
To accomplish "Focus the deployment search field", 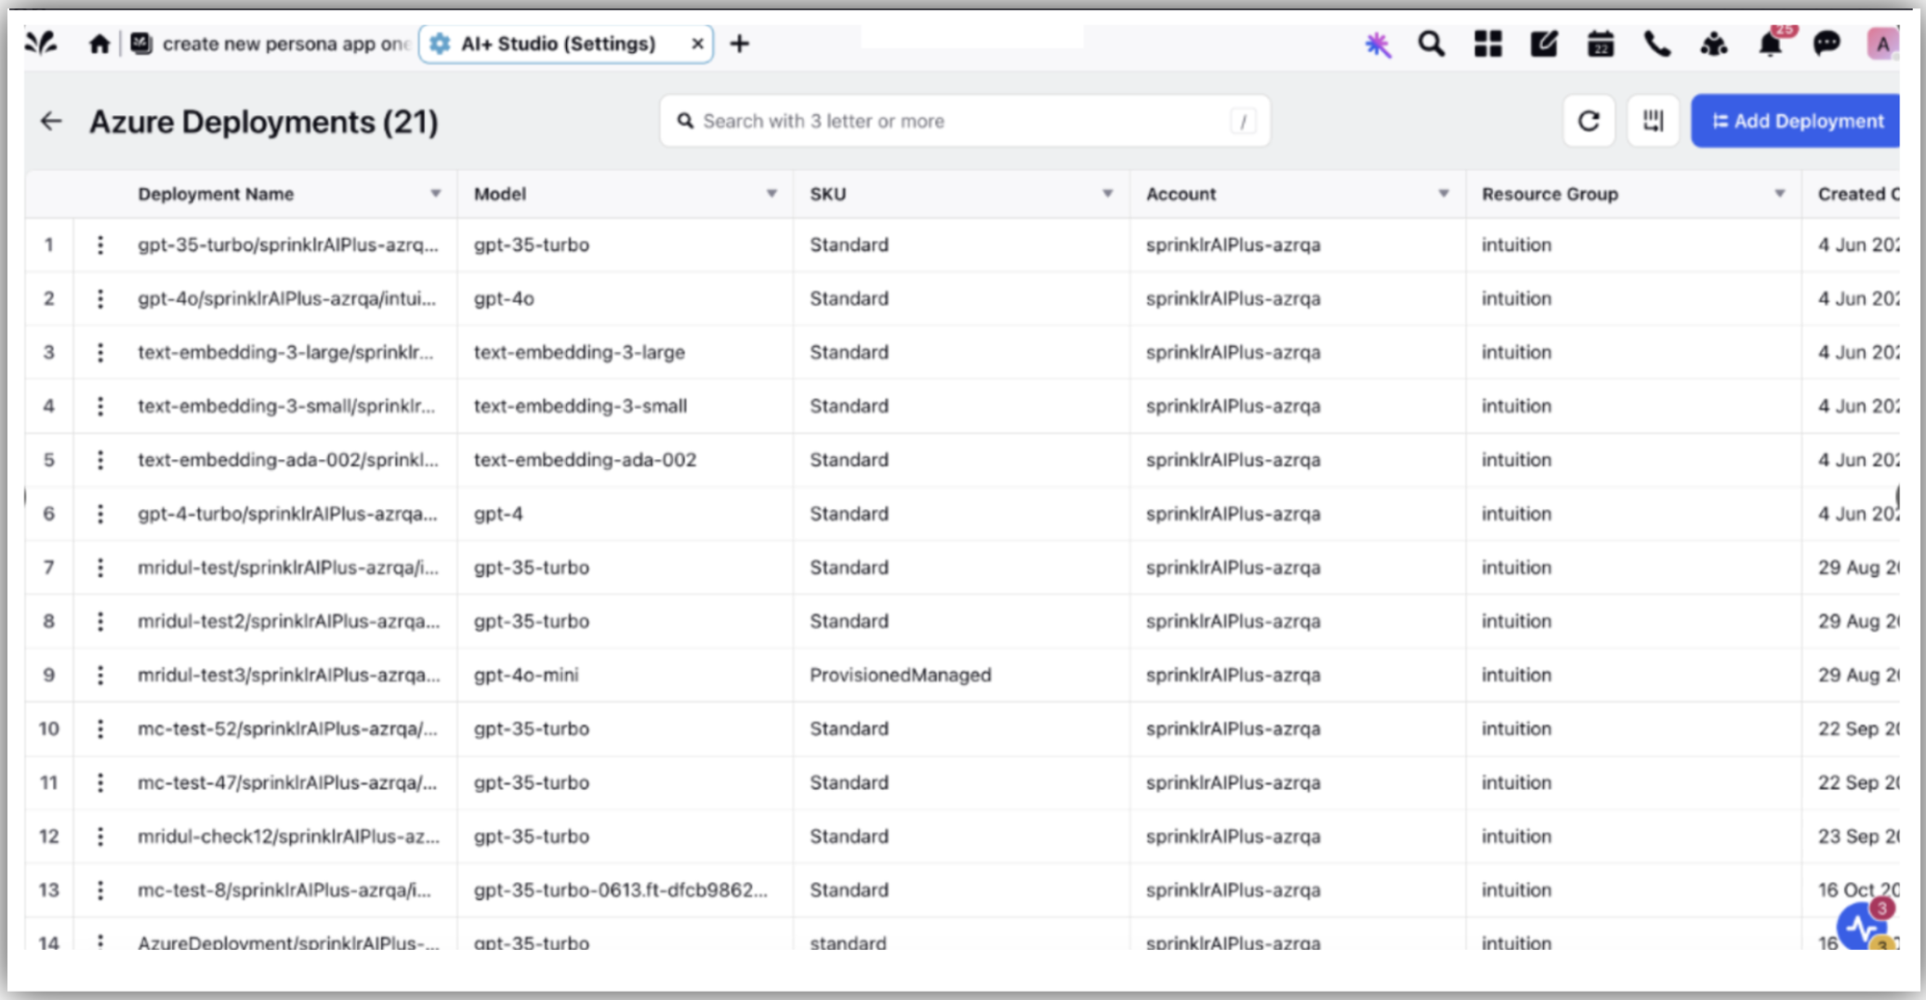I will tap(965, 121).
